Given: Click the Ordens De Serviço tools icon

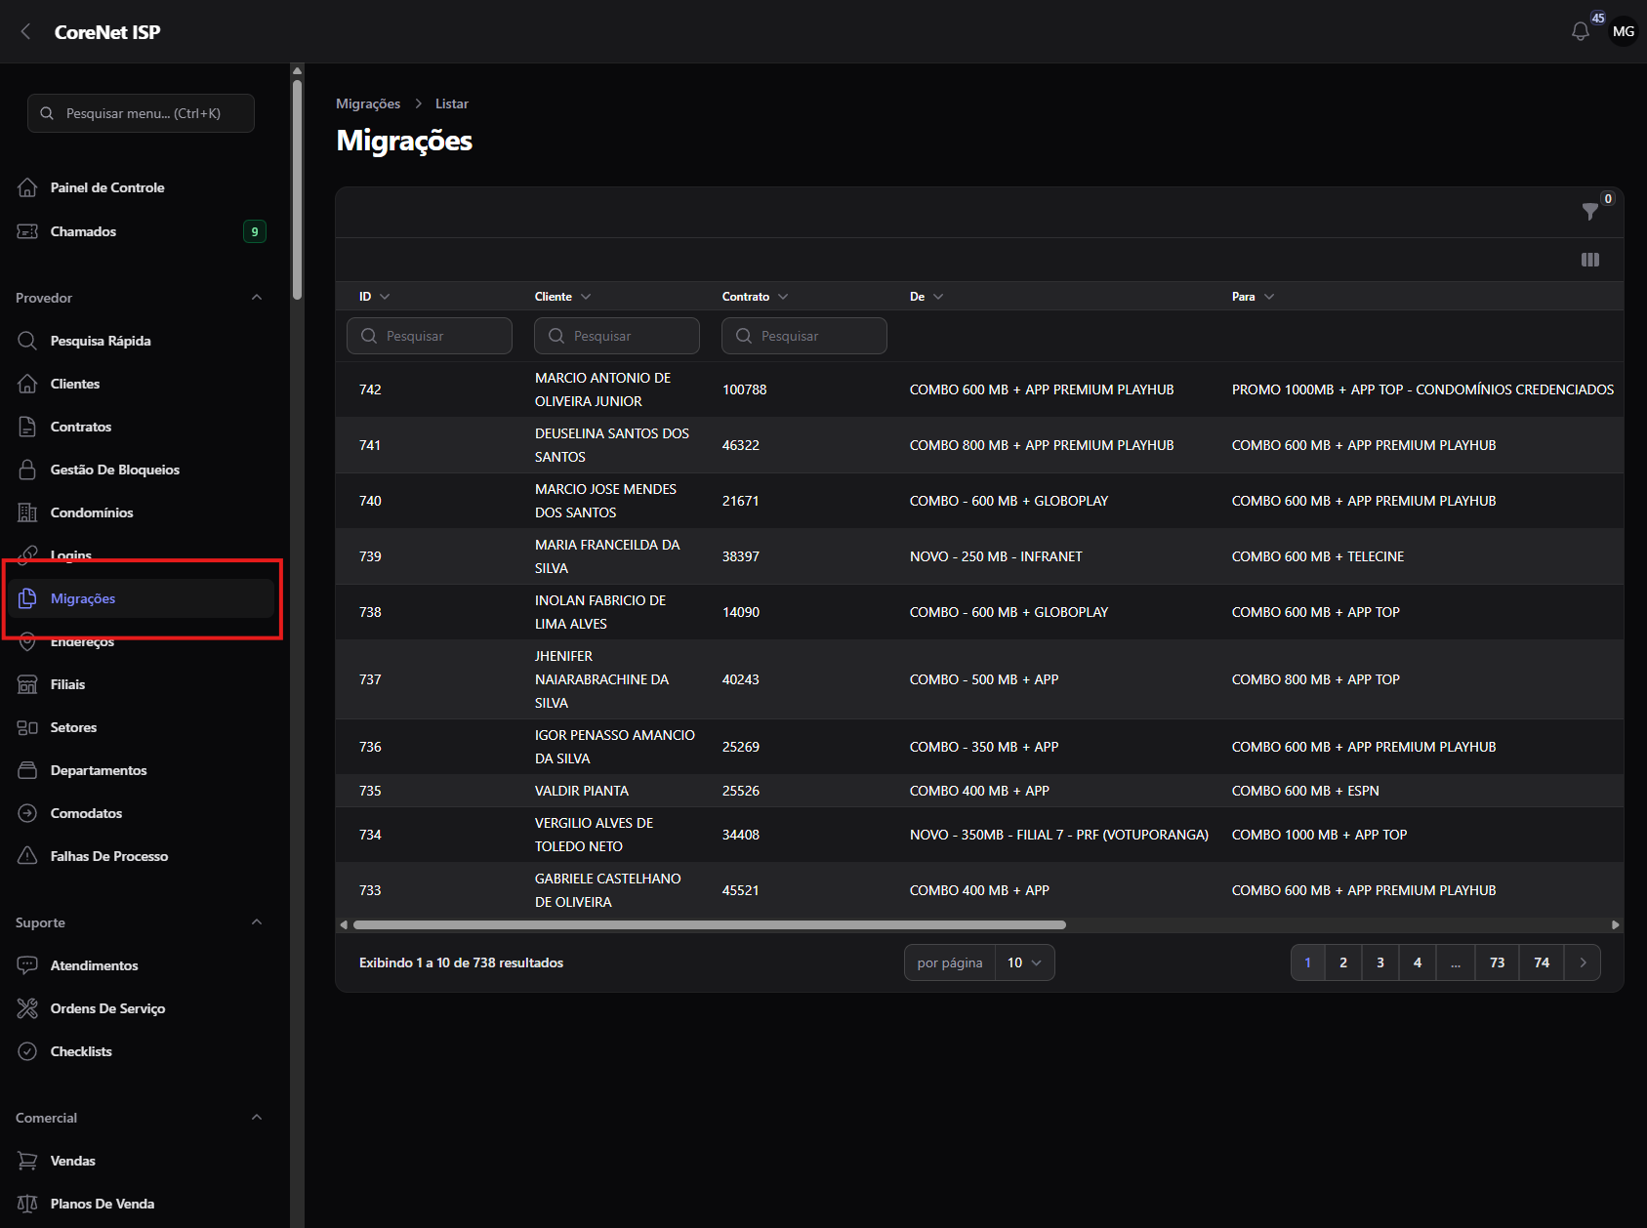Looking at the screenshot, I should 27,1008.
